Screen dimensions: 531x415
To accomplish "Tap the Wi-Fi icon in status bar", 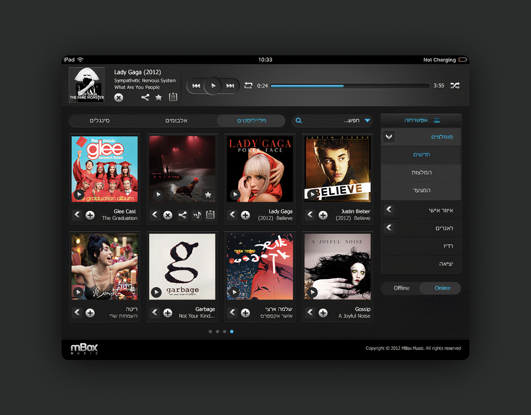I will tap(80, 59).
